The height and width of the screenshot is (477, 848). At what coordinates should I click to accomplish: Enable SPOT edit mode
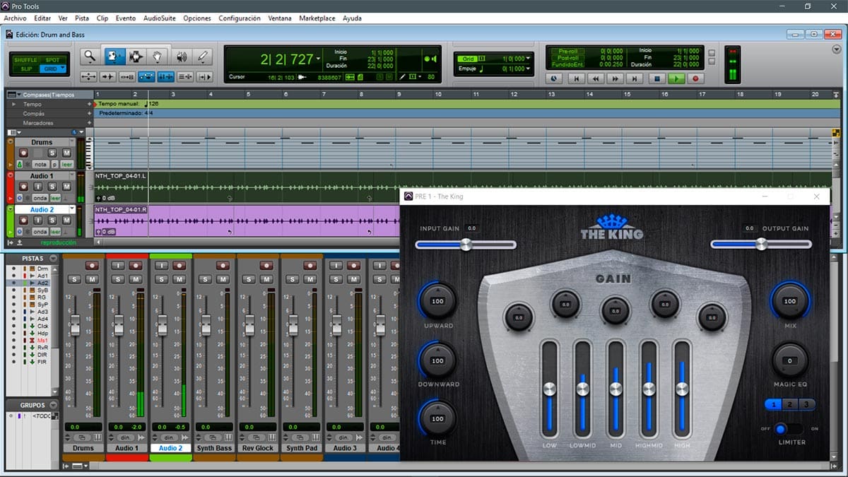click(x=53, y=60)
